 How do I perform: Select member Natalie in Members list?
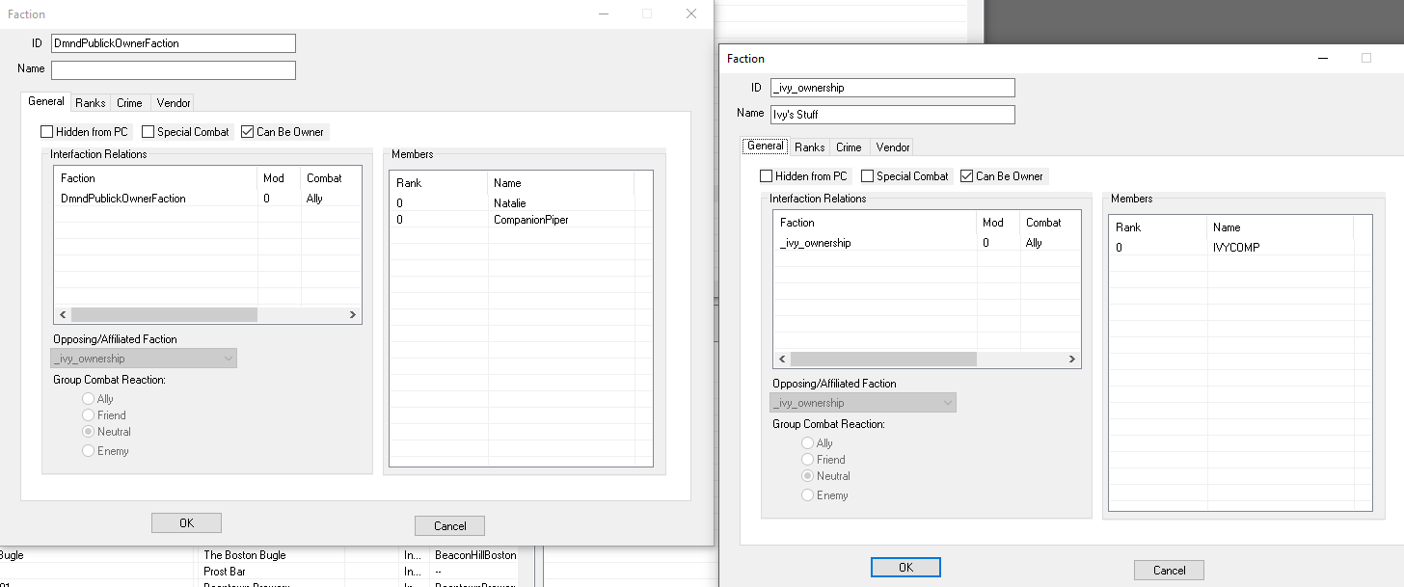tap(521, 203)
